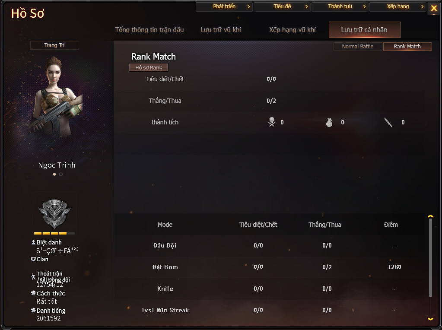Click the knife kills icon

pos(388,122)
